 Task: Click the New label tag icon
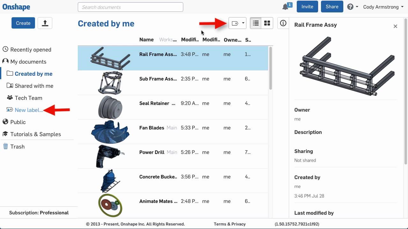(x=10, y=110)
